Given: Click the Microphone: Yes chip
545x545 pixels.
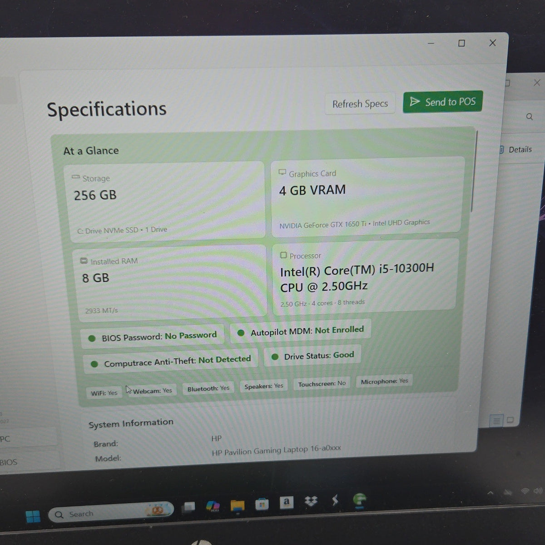Looking at the screenshot, I should (x=384, y=381).
